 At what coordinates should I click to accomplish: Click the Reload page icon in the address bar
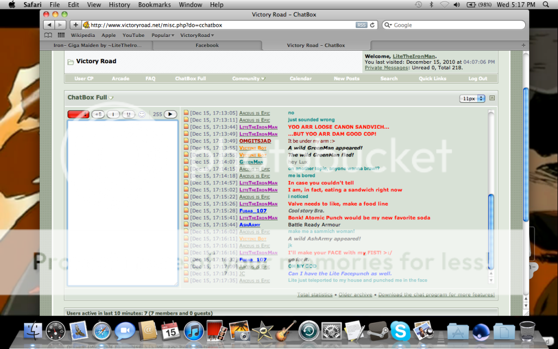[x=373, y=25]
